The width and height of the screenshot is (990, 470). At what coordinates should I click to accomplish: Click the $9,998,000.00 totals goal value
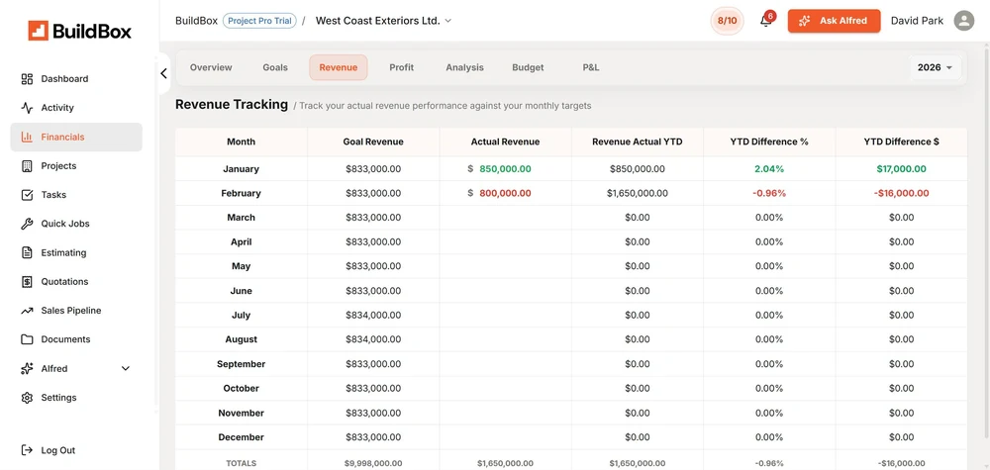373,464
